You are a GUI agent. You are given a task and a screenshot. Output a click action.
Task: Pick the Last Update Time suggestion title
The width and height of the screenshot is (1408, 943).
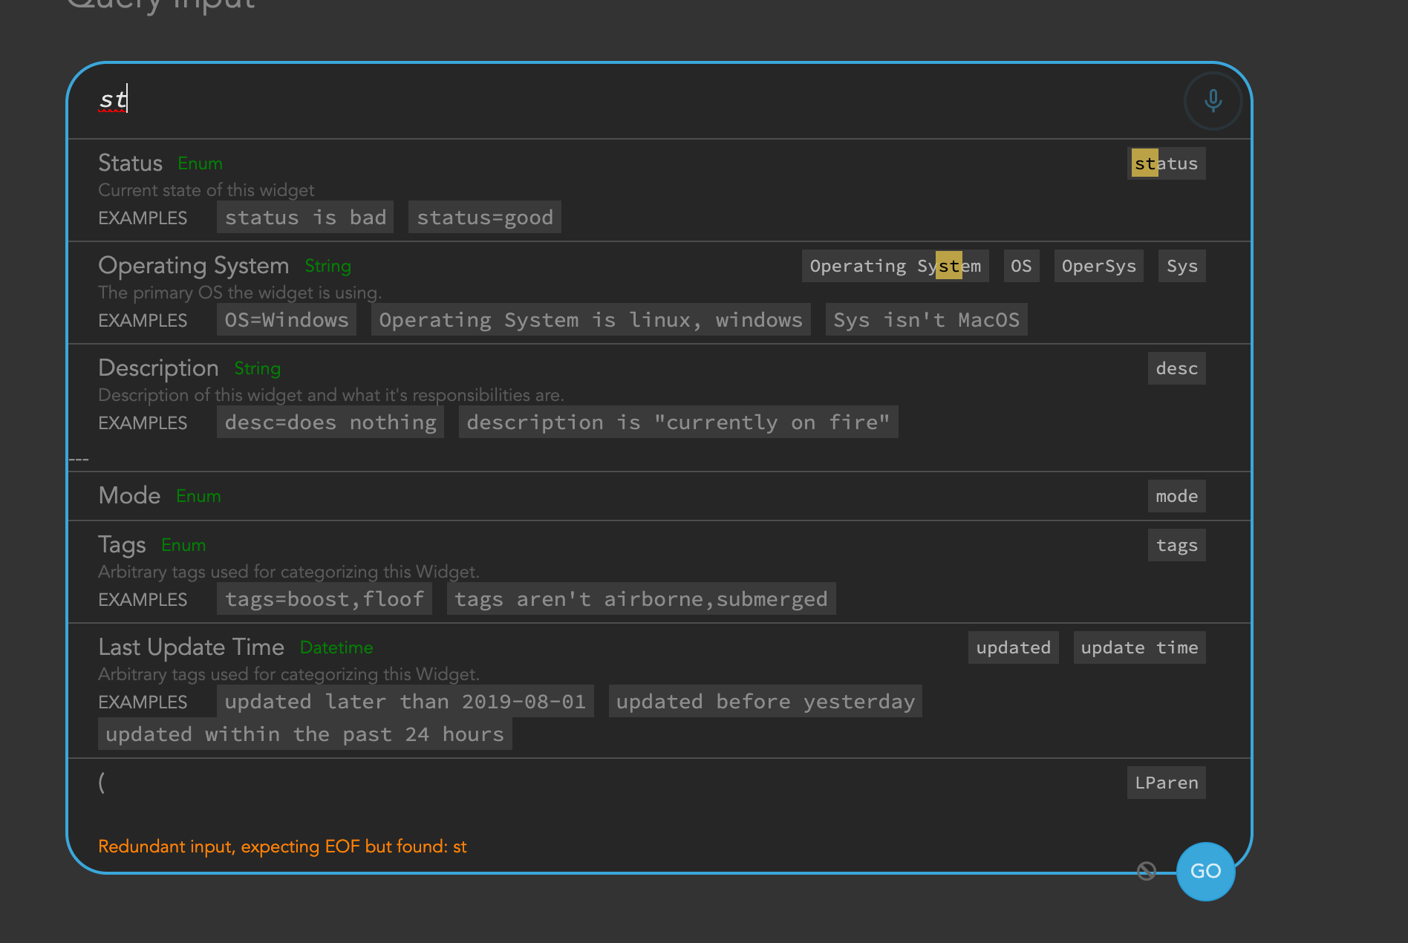coord(191,647)
